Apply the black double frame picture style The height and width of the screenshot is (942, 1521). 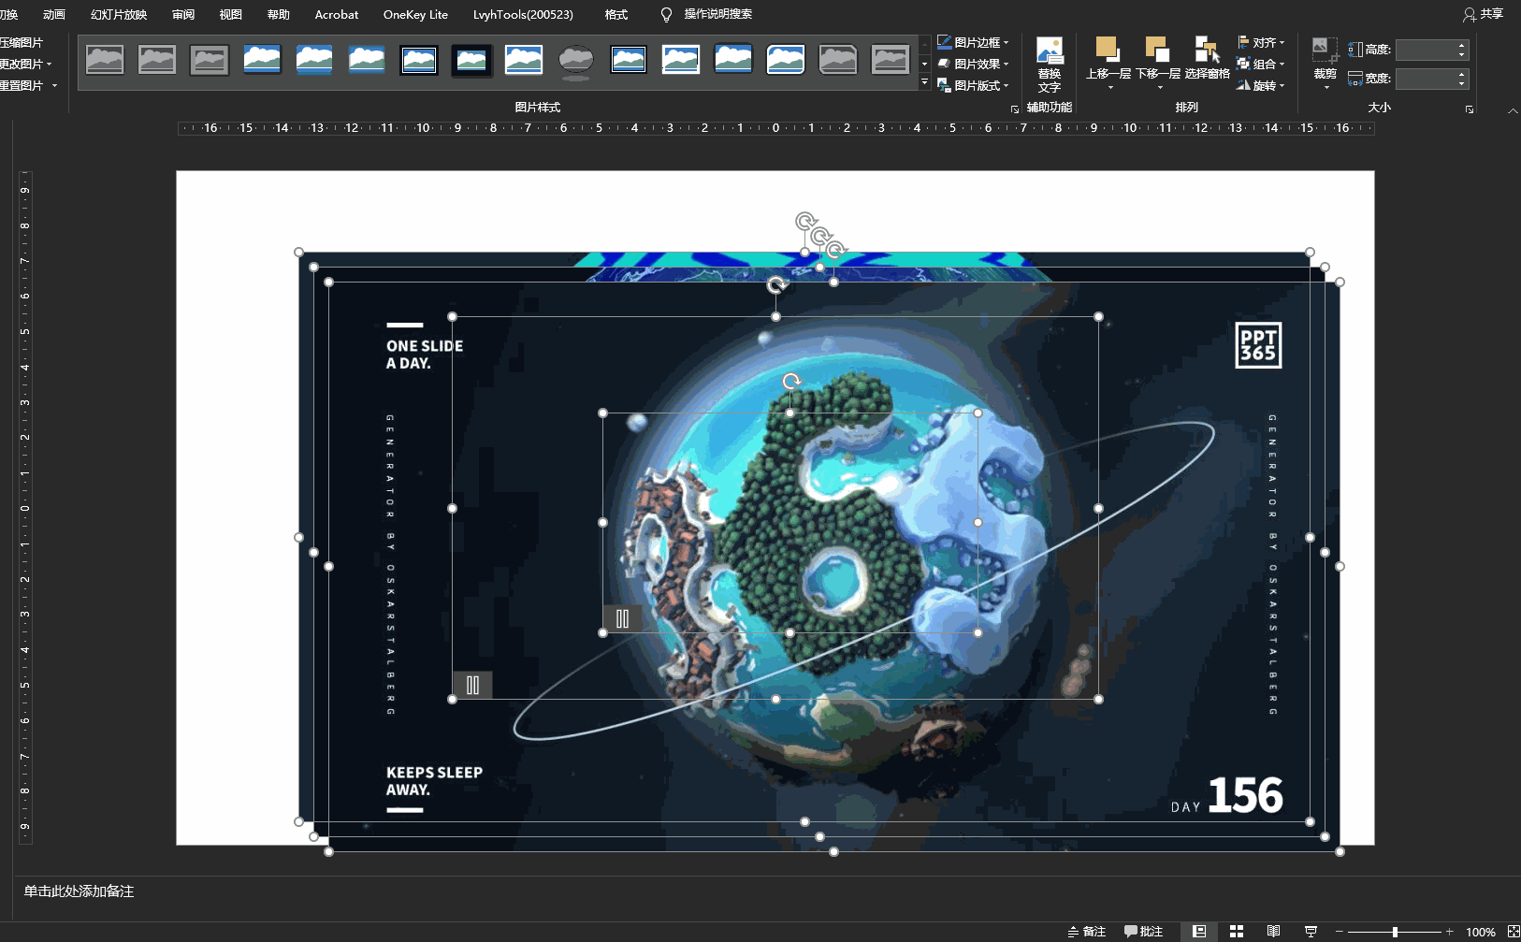[x=419, y=60]
